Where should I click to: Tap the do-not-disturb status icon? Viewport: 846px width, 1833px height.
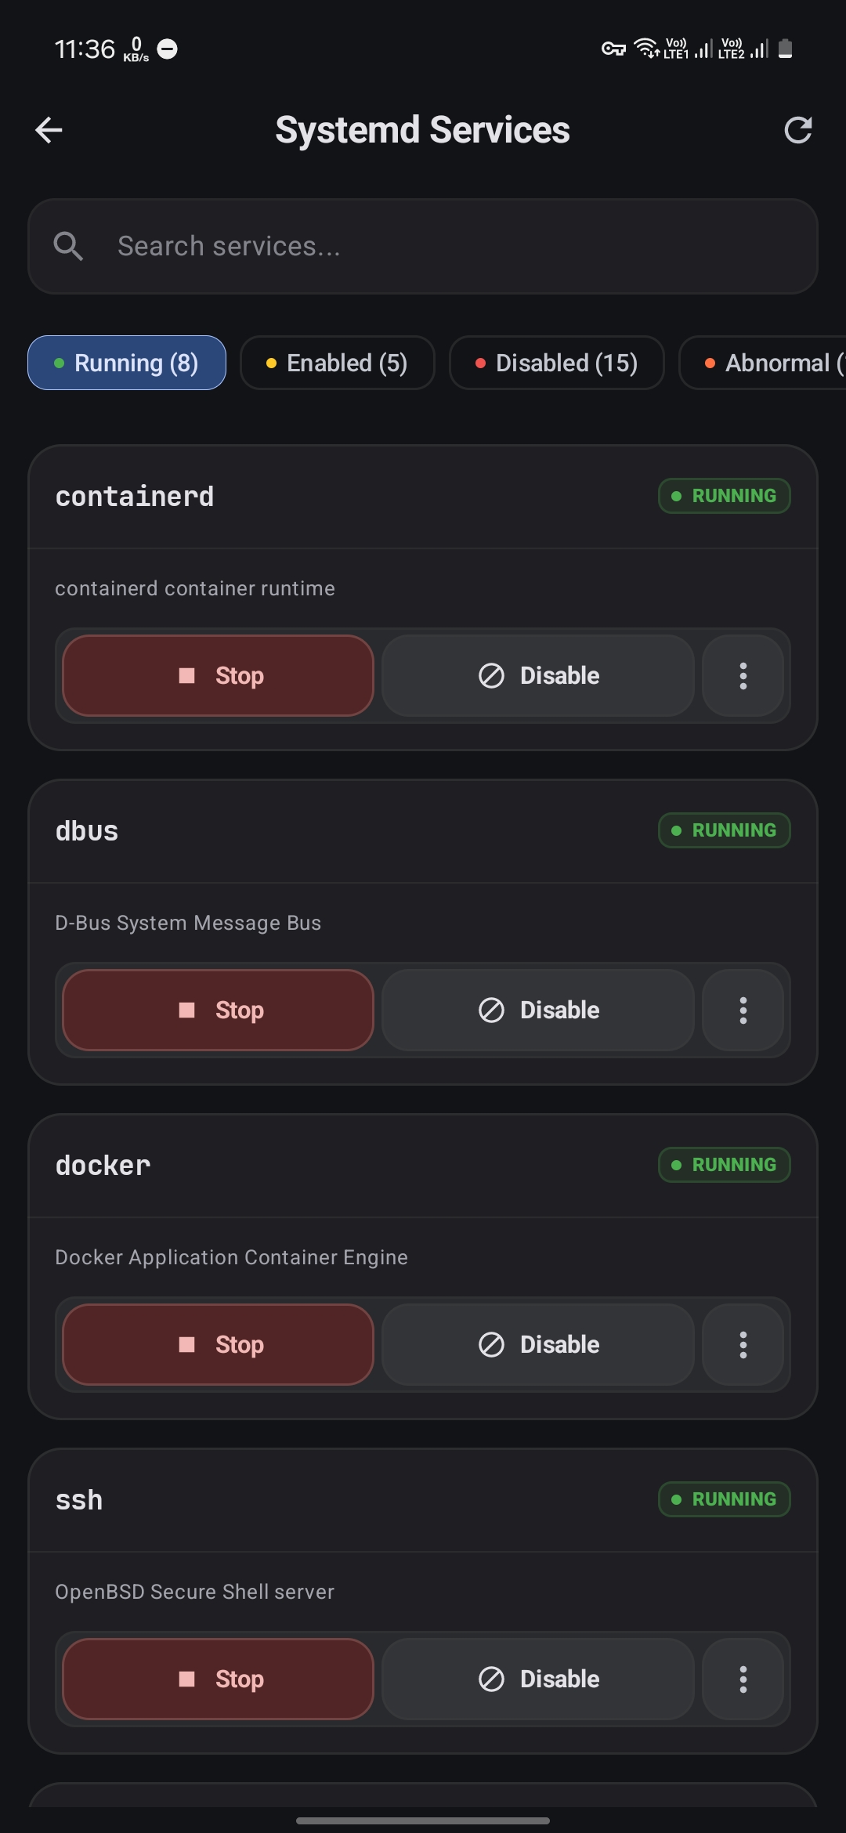[x=168, y=49]
